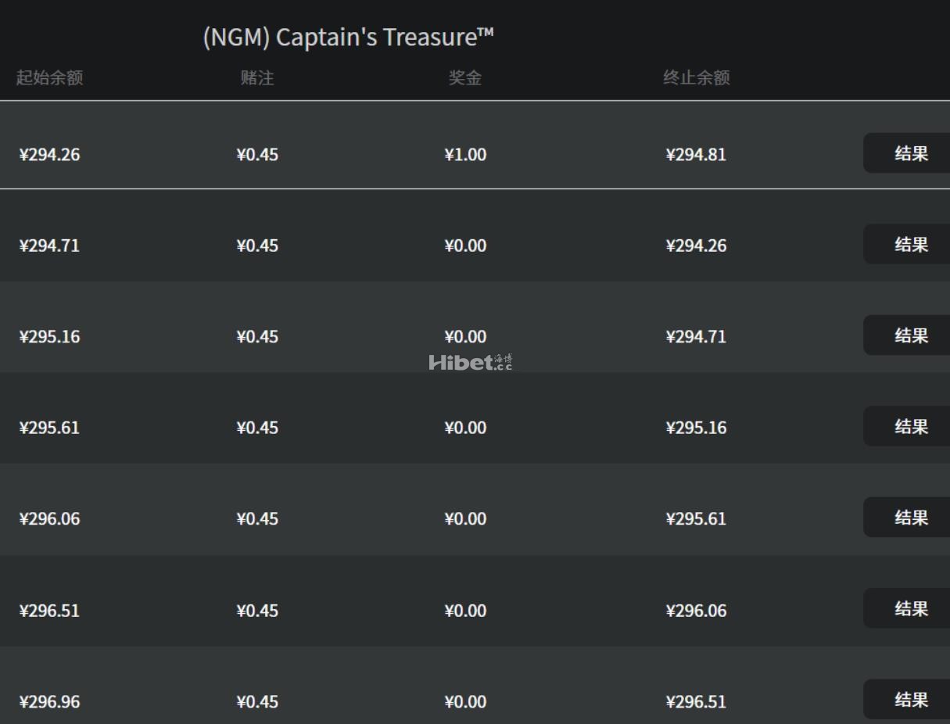Show 结果 for row starting at ¥295.61
This screenshot has height=724, width=950.
[x=910, y=427]
